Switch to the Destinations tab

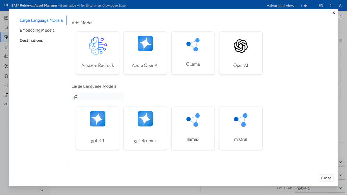click(31, 41)
